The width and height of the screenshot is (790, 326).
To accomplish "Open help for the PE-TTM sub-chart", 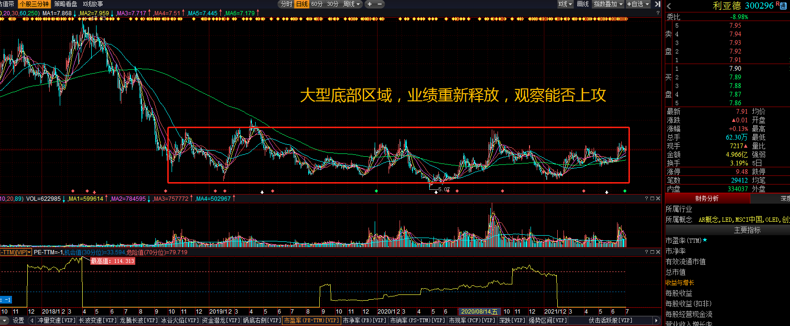I will [647, 252].
